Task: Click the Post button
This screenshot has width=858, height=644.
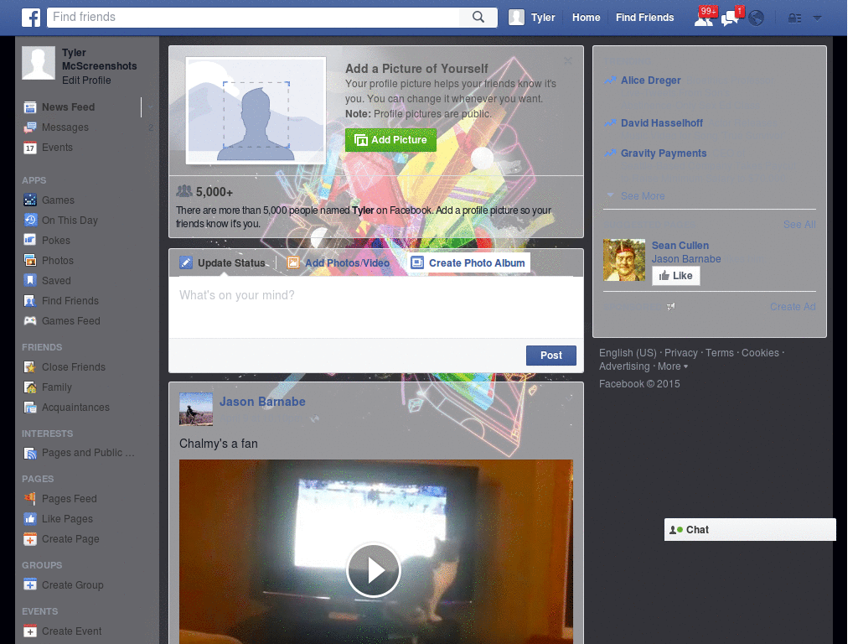Action: click(551, 356)
